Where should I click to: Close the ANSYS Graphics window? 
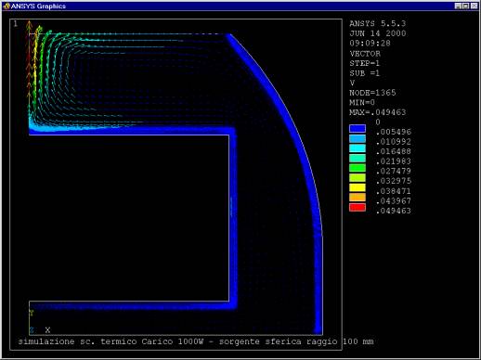point(474,6)
